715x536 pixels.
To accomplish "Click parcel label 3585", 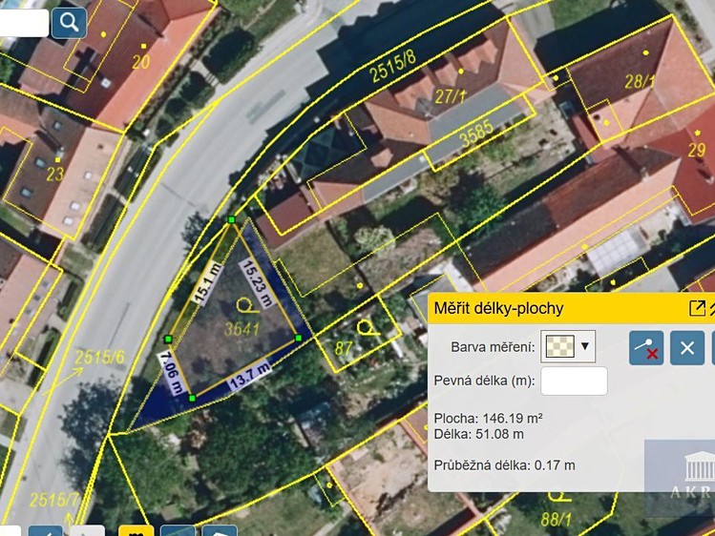I will click(476, 134).
